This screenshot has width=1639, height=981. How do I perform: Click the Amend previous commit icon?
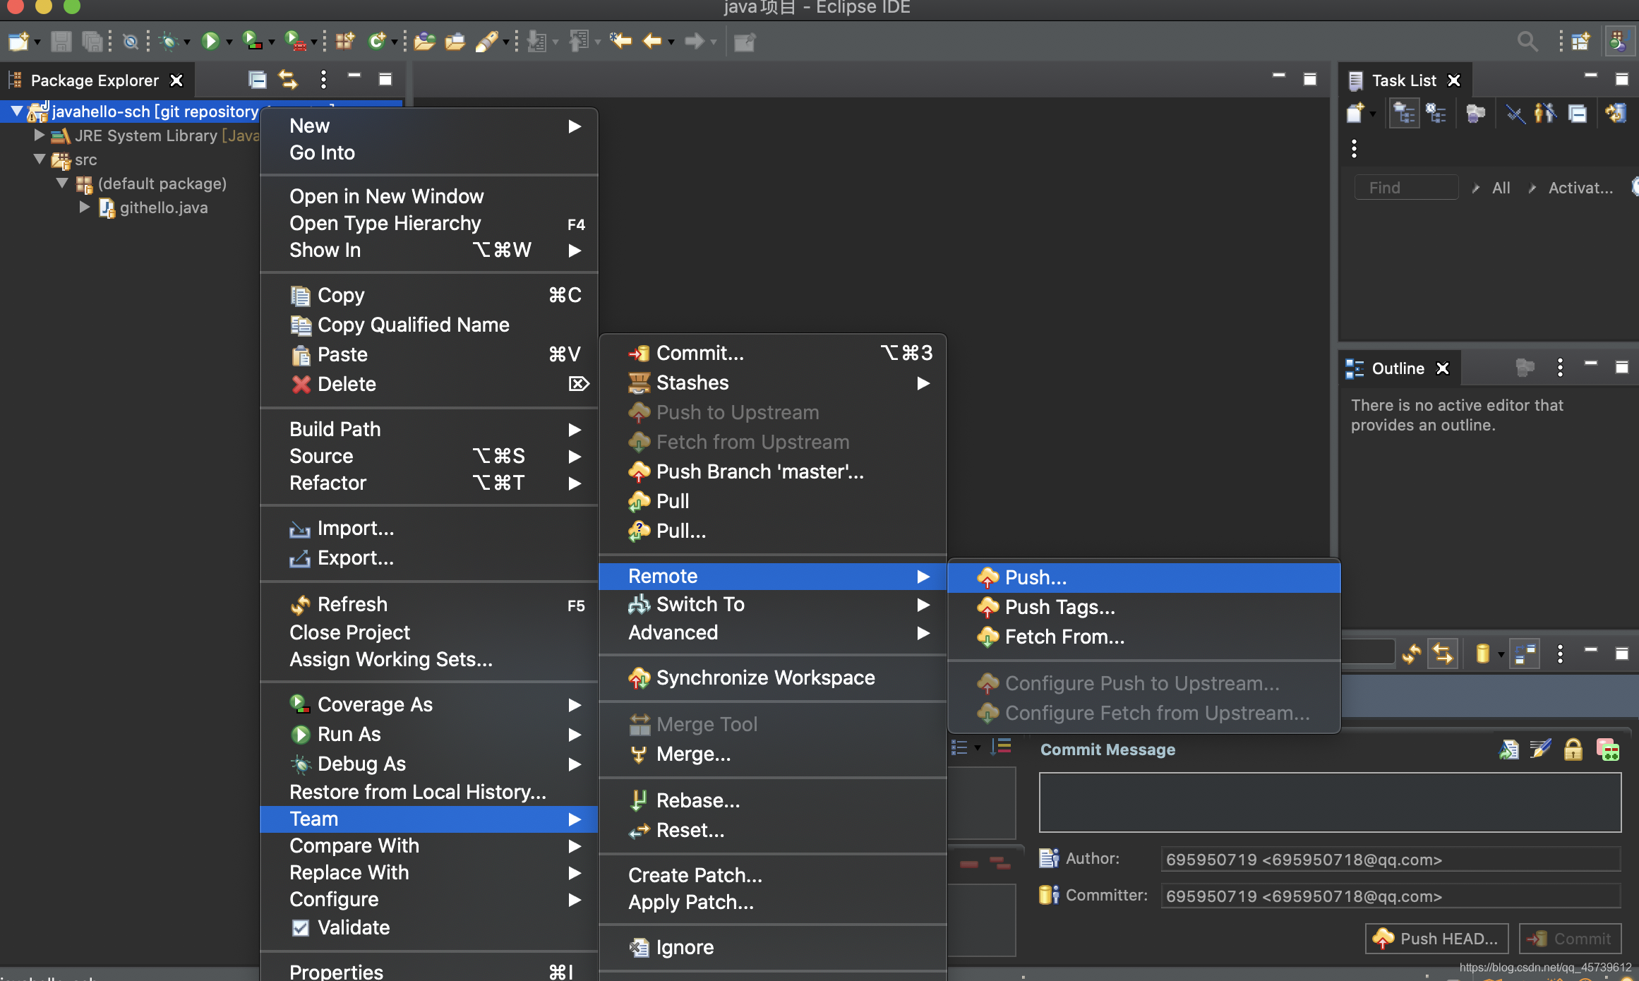1508,750
